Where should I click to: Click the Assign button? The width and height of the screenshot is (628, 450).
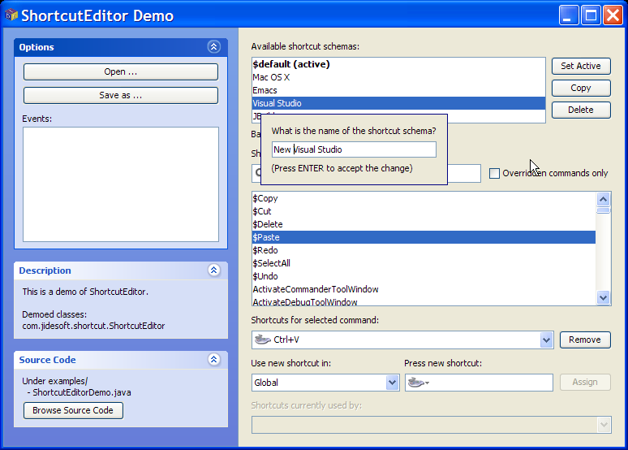point(585,383)
